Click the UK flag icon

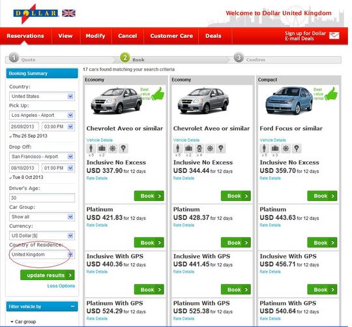coord(68,13)
